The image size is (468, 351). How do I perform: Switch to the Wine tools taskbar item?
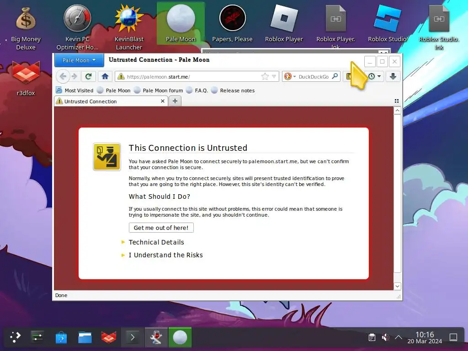[156, 337]
